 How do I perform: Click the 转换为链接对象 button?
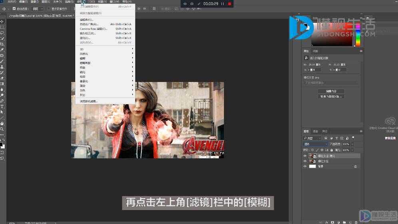click(331, 96)
